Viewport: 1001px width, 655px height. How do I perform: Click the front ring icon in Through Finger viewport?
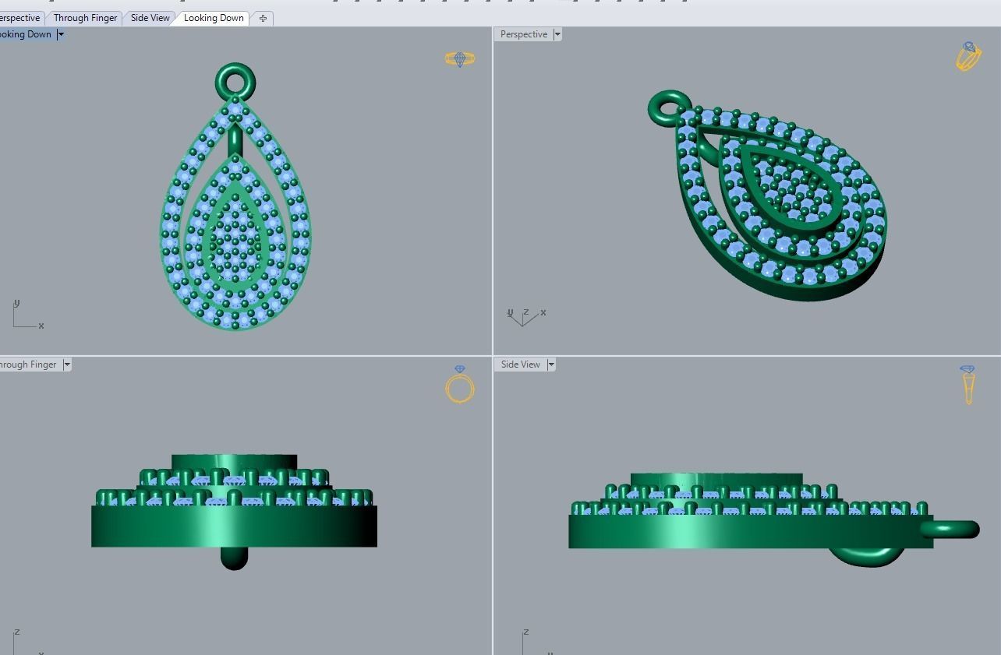point(460,384)
